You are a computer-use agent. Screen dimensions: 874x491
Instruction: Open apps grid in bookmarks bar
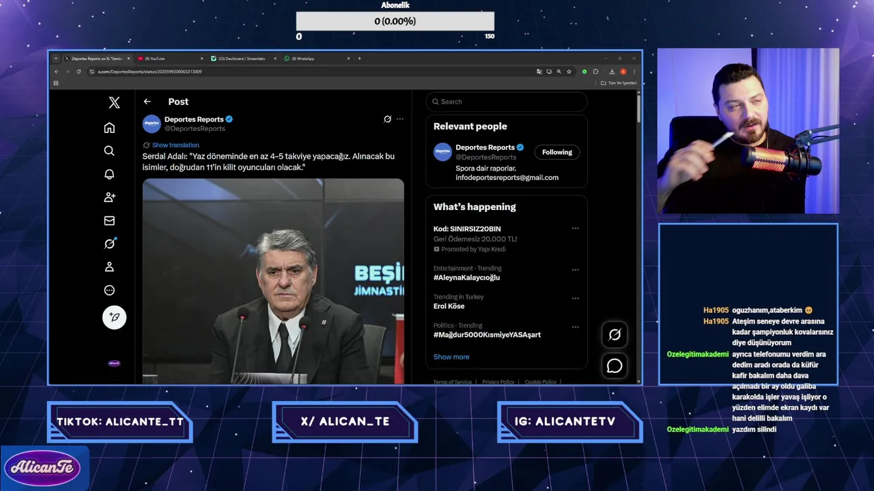(56, 83)
